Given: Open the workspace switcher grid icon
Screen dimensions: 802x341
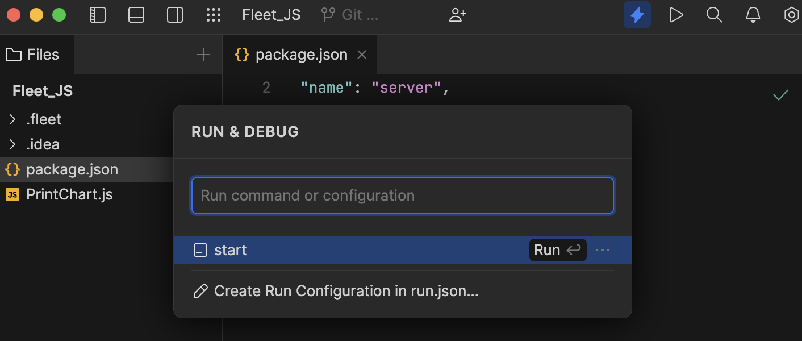Looking at the screenshot, I should pos(214,15).
